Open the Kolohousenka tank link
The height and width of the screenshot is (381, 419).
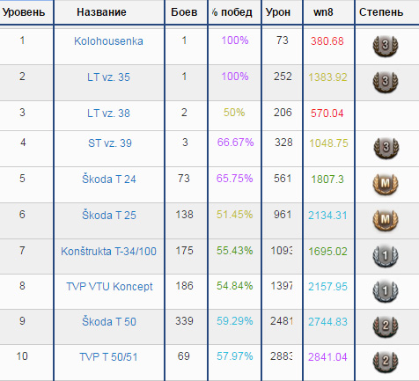(108, 41)
